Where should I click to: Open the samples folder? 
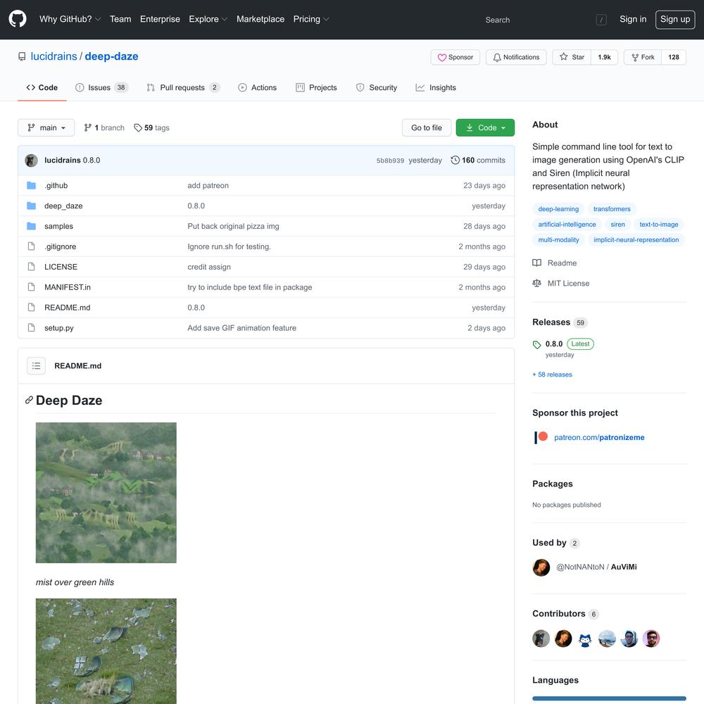point(59,226)
